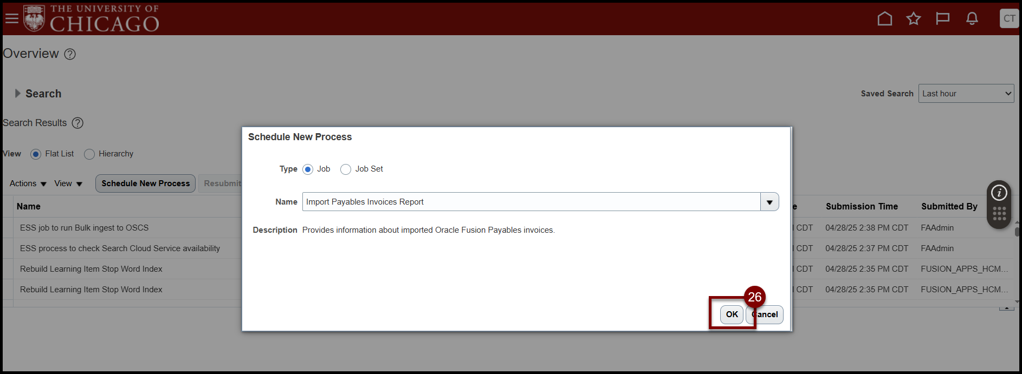Click the floating info guide icon
1022x374 pixels.
[x=999, y=193]
